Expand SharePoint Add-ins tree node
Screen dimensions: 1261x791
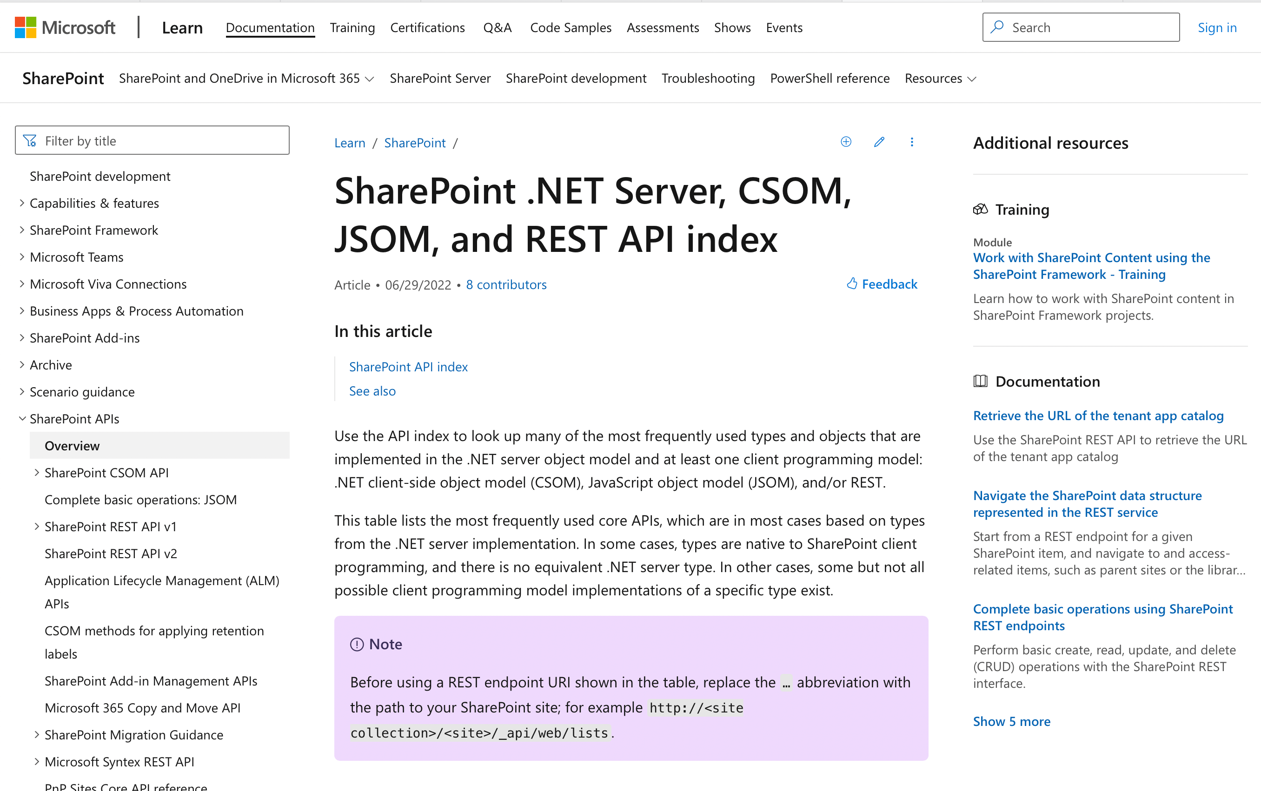pos(22,337)
